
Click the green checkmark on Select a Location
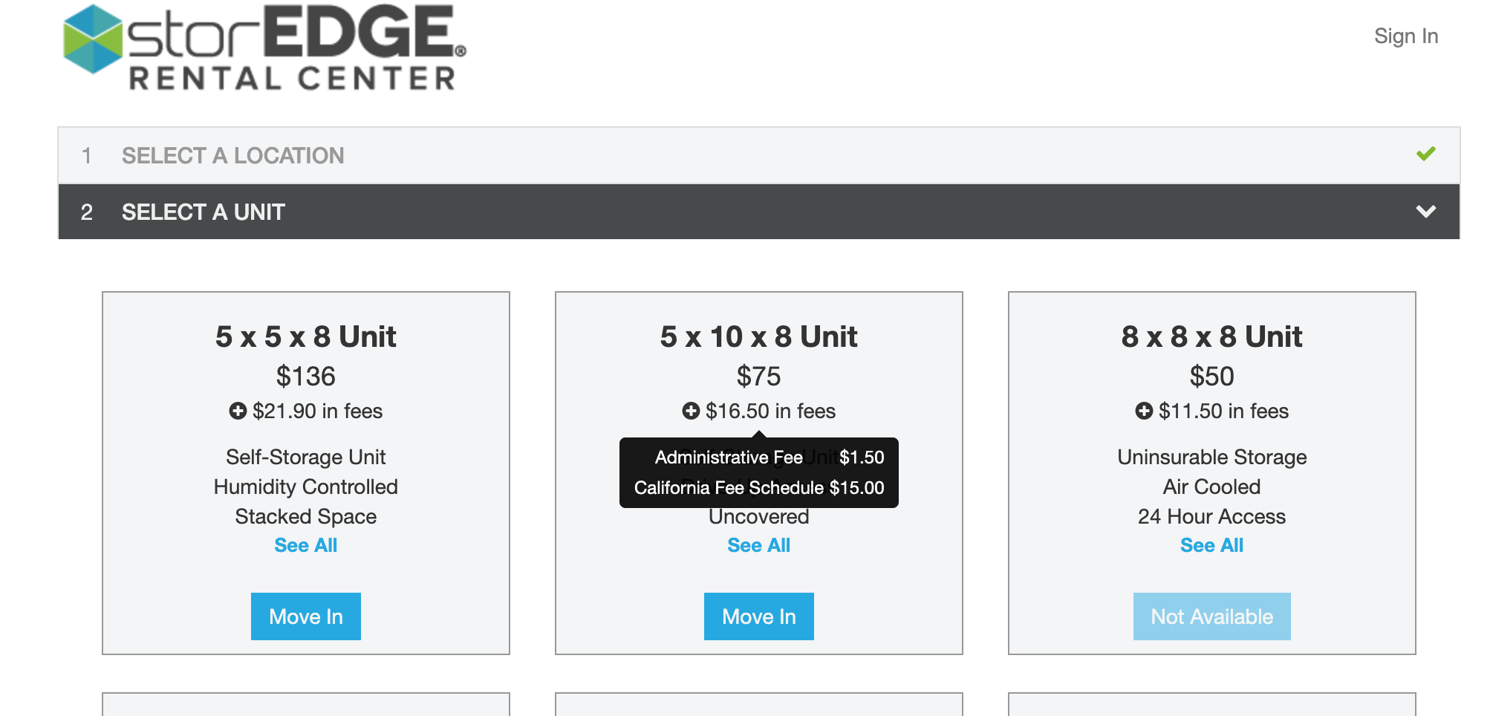[1425, 154]
